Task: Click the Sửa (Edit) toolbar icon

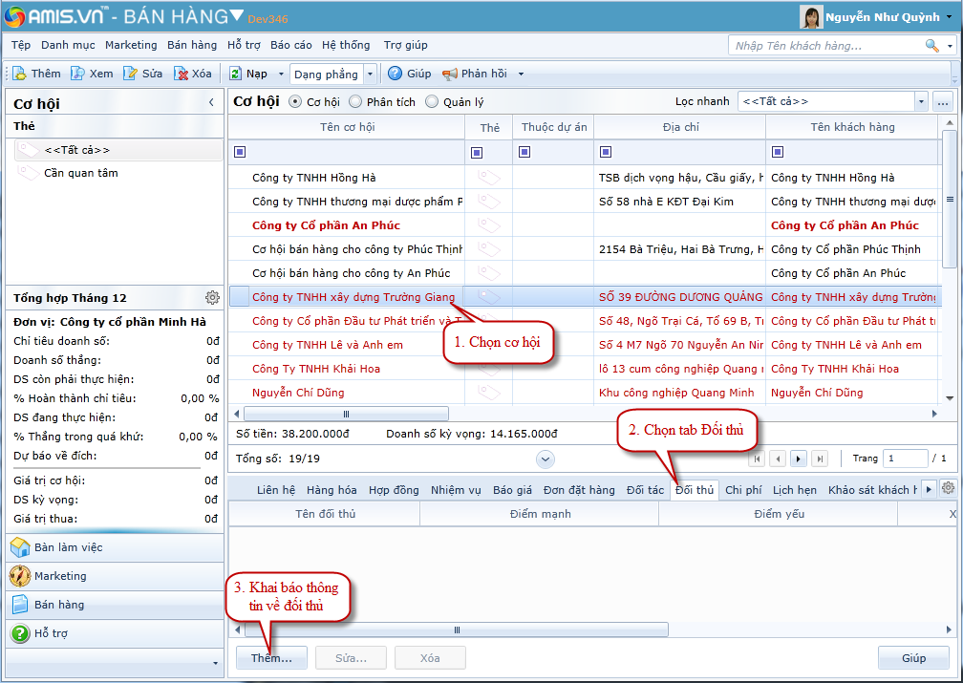Action: [130, 74]
